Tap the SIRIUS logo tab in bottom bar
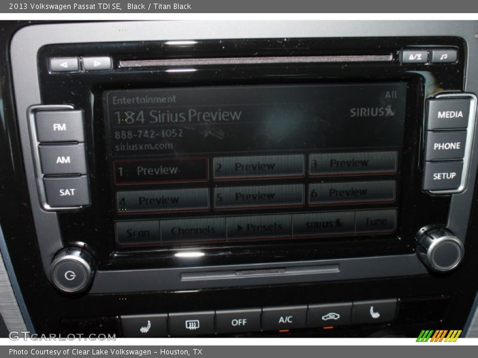Image resolution: width=478 pixels, height=358 pixels. pos(324,224)
